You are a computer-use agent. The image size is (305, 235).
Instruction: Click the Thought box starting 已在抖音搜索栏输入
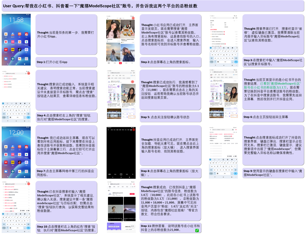tap(66, 201)
